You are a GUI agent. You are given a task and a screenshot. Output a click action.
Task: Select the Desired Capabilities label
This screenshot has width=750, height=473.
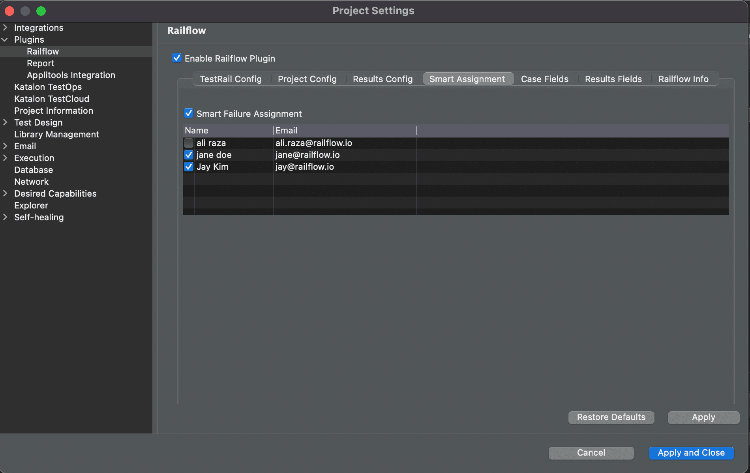tap(55, 193)
